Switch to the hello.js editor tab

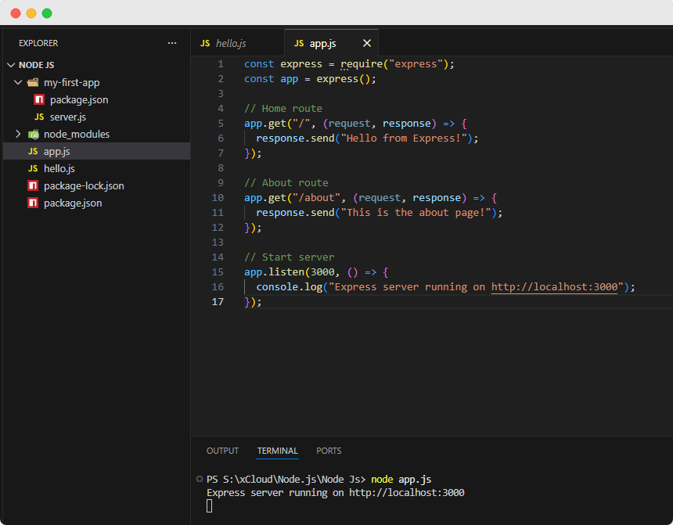pos(231,44)
